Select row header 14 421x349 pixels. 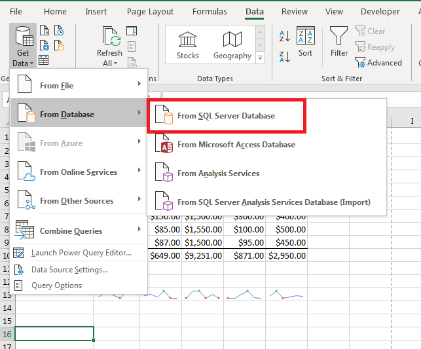pyautogui.click(x=7, y=308)
